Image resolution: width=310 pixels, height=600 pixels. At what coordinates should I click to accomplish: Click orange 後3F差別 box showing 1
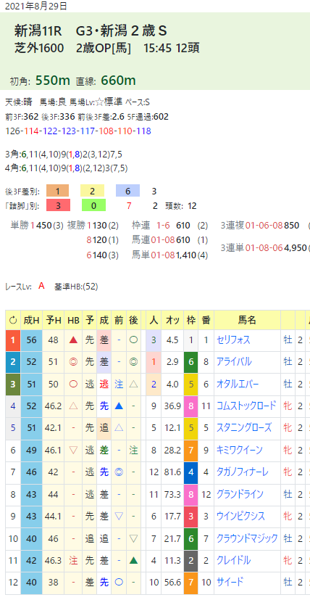click(58, 191)
